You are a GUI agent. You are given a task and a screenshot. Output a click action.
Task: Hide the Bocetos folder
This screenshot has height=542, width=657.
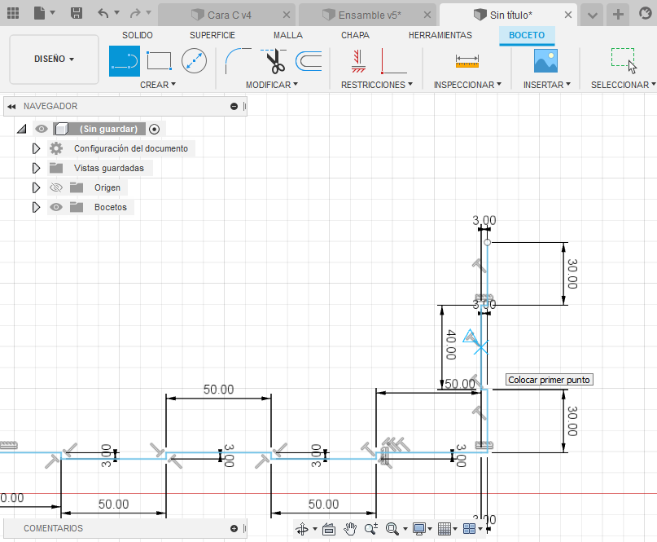coord(56,207)
